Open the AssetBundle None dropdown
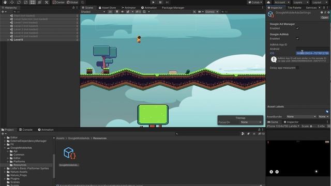 pos(301,116)
